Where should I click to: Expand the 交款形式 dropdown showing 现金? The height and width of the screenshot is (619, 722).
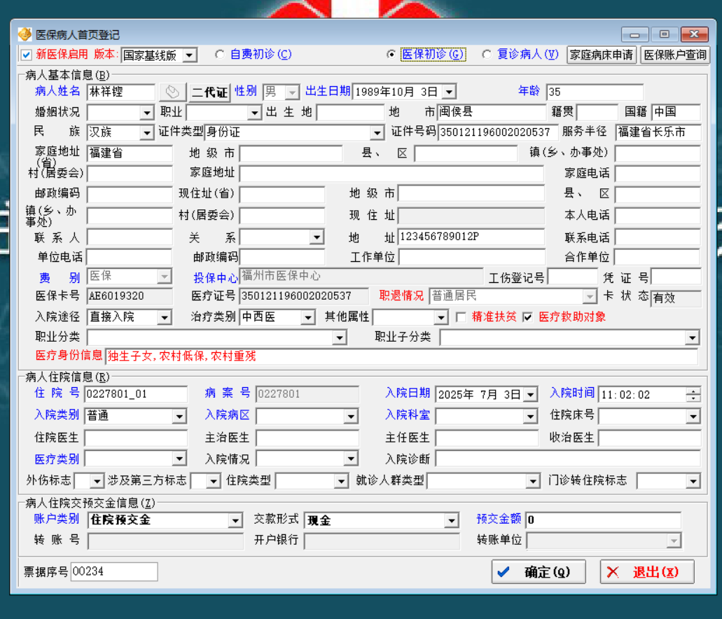coord(451,521)
